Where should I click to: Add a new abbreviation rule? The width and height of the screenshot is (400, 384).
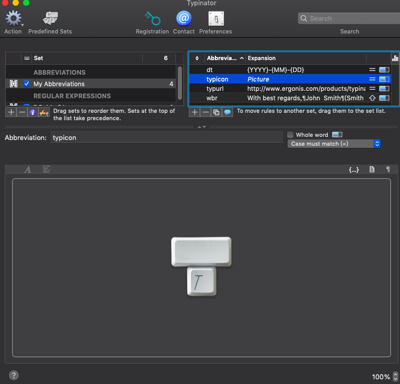[195, 112]
